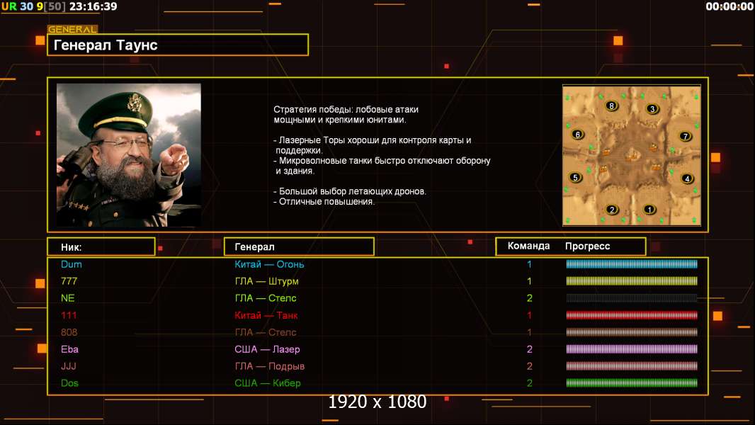The height and width of the screenshot is (425, 755).
Task: Click start position 8 on the map
Action: point(611,106)
